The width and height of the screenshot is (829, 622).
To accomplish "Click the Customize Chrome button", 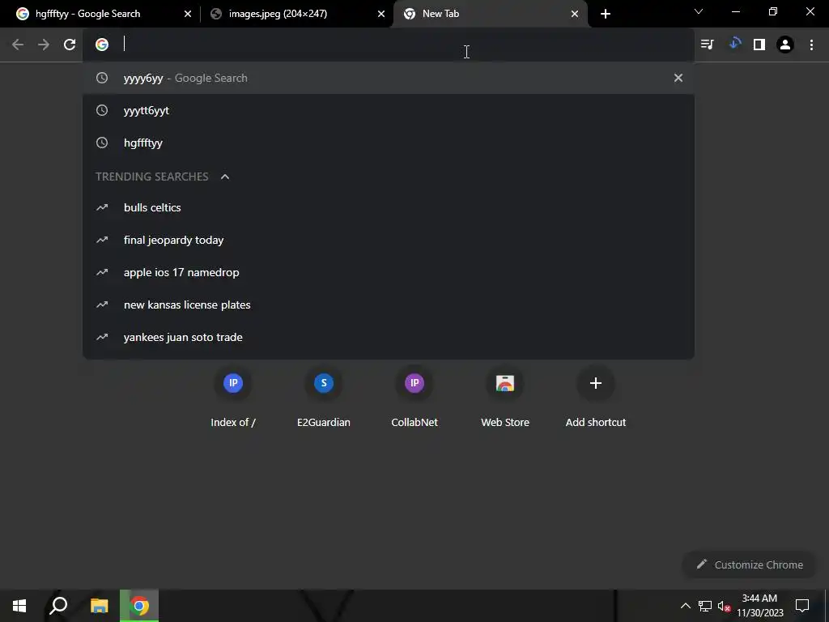I will point(750,564).
